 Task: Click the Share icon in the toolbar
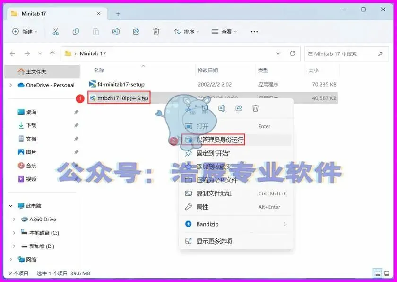136,32
